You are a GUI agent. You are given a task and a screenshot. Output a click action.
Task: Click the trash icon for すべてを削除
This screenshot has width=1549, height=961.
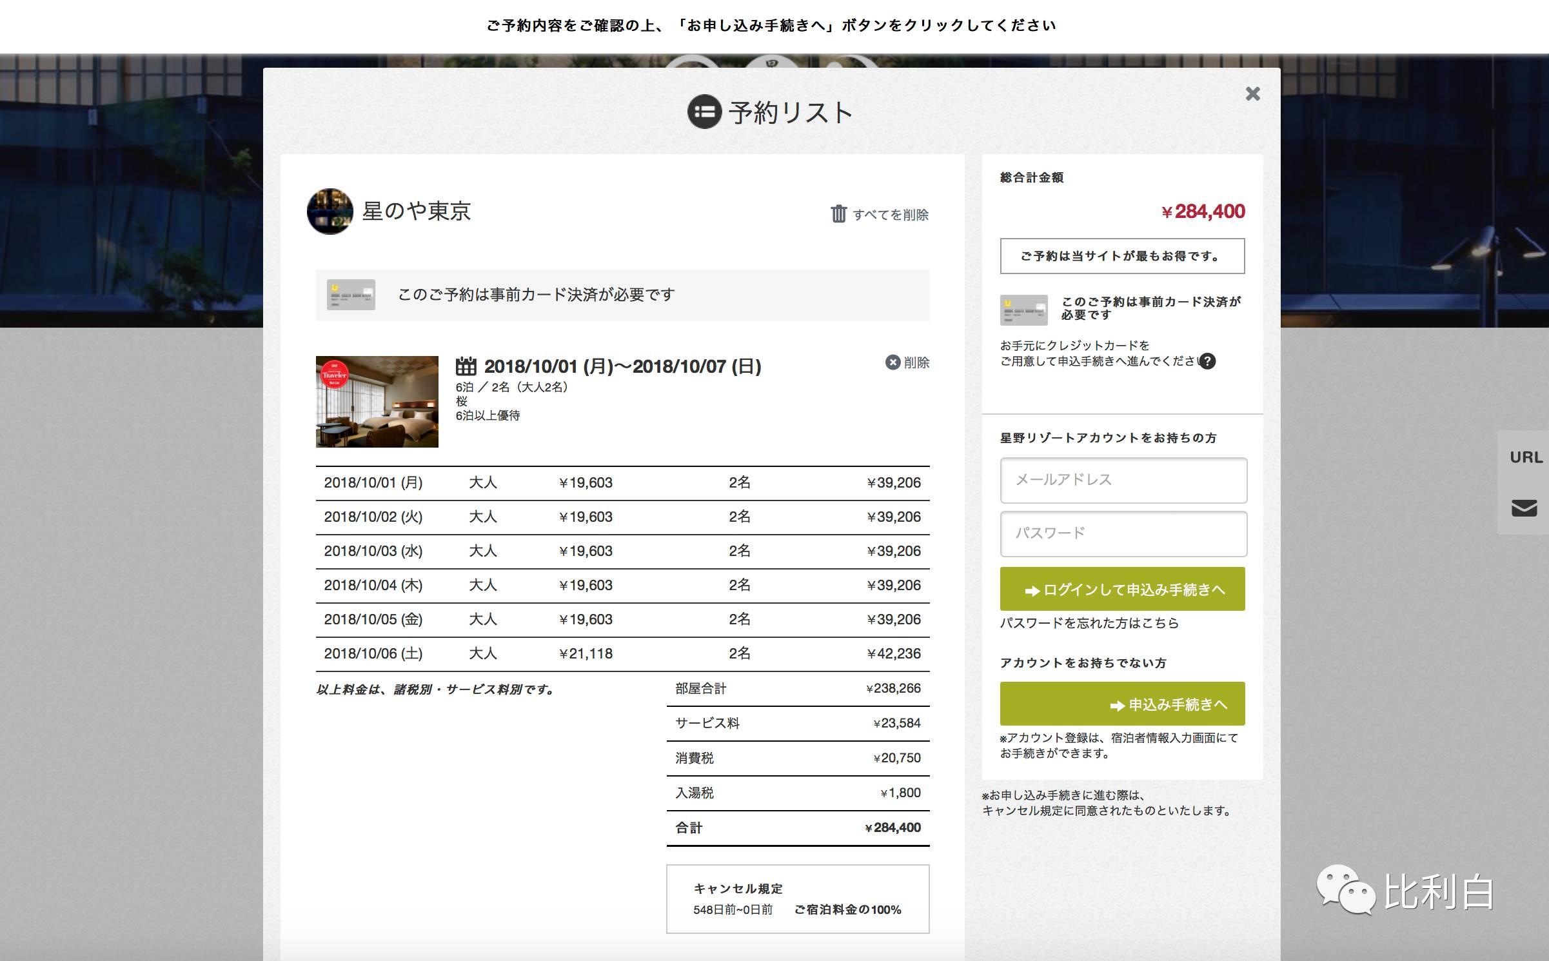(838, 213)
